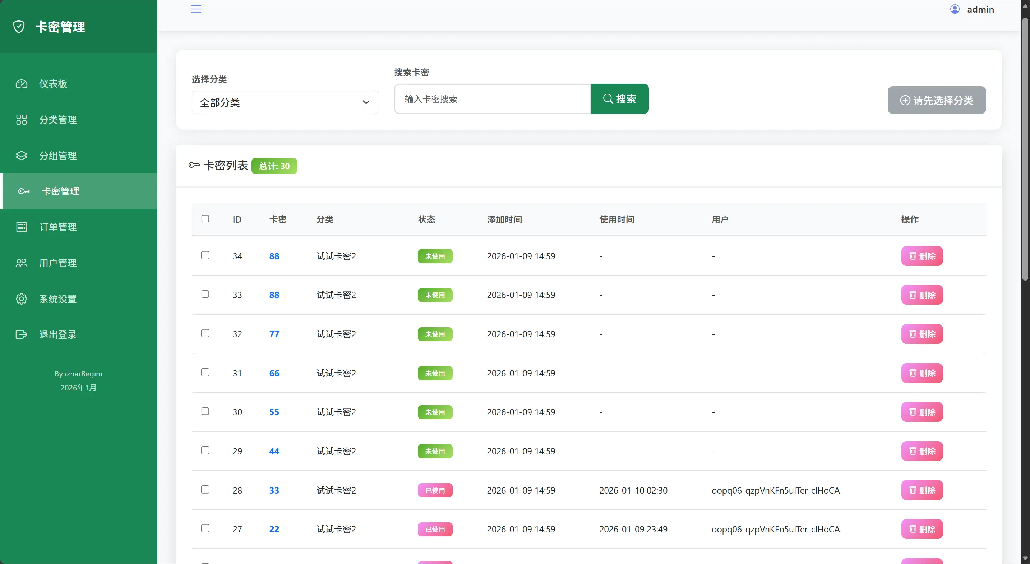Click the 分类管理 grid icon
The image size is (1030, 564).
click(x=22, y=120)
